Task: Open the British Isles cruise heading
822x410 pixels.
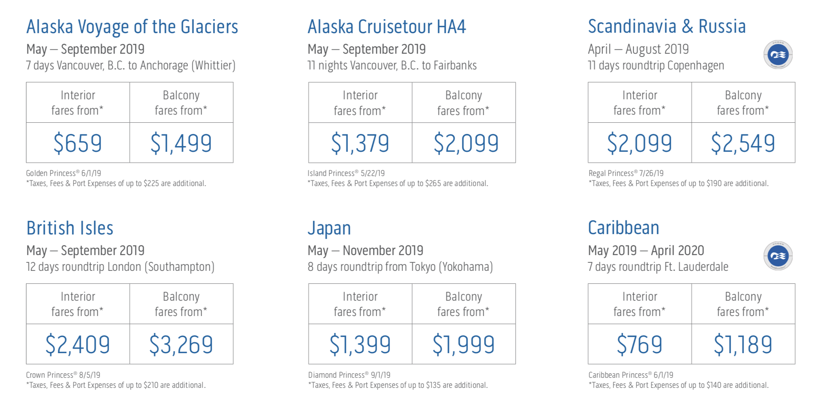Action: [x=70, y=228]
